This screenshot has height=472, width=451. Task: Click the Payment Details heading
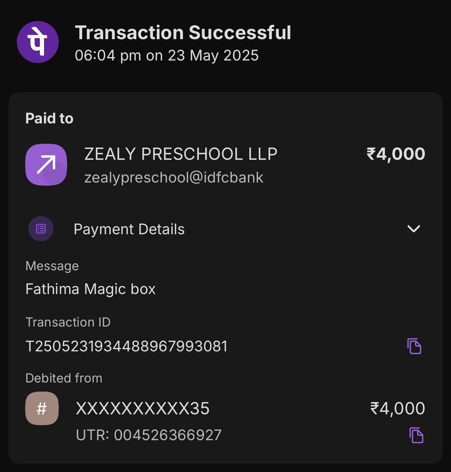coord(129,229)
